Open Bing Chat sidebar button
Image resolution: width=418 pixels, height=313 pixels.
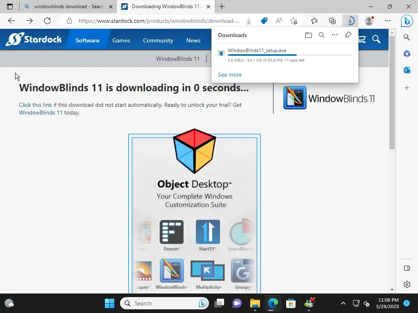(x=407, y=21)
